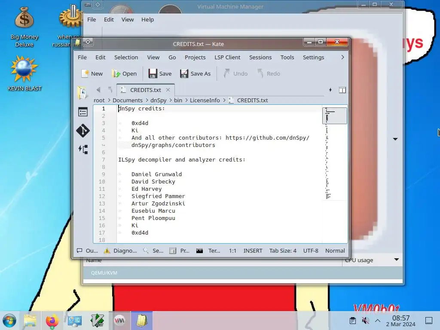This screenshot has width=440, height=330.
Task: Open the LSP Client menu
Action: pos(227,57)
